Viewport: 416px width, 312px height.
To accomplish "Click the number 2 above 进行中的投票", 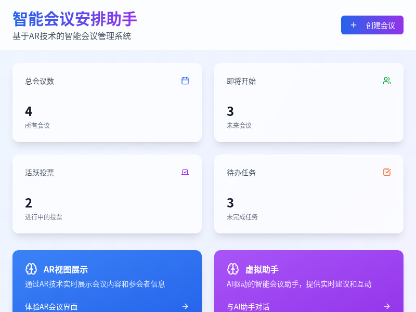I will tap(29, 203).
